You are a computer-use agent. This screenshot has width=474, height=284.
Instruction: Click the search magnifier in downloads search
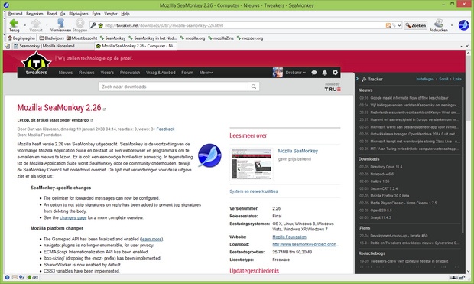click(254, 87)
